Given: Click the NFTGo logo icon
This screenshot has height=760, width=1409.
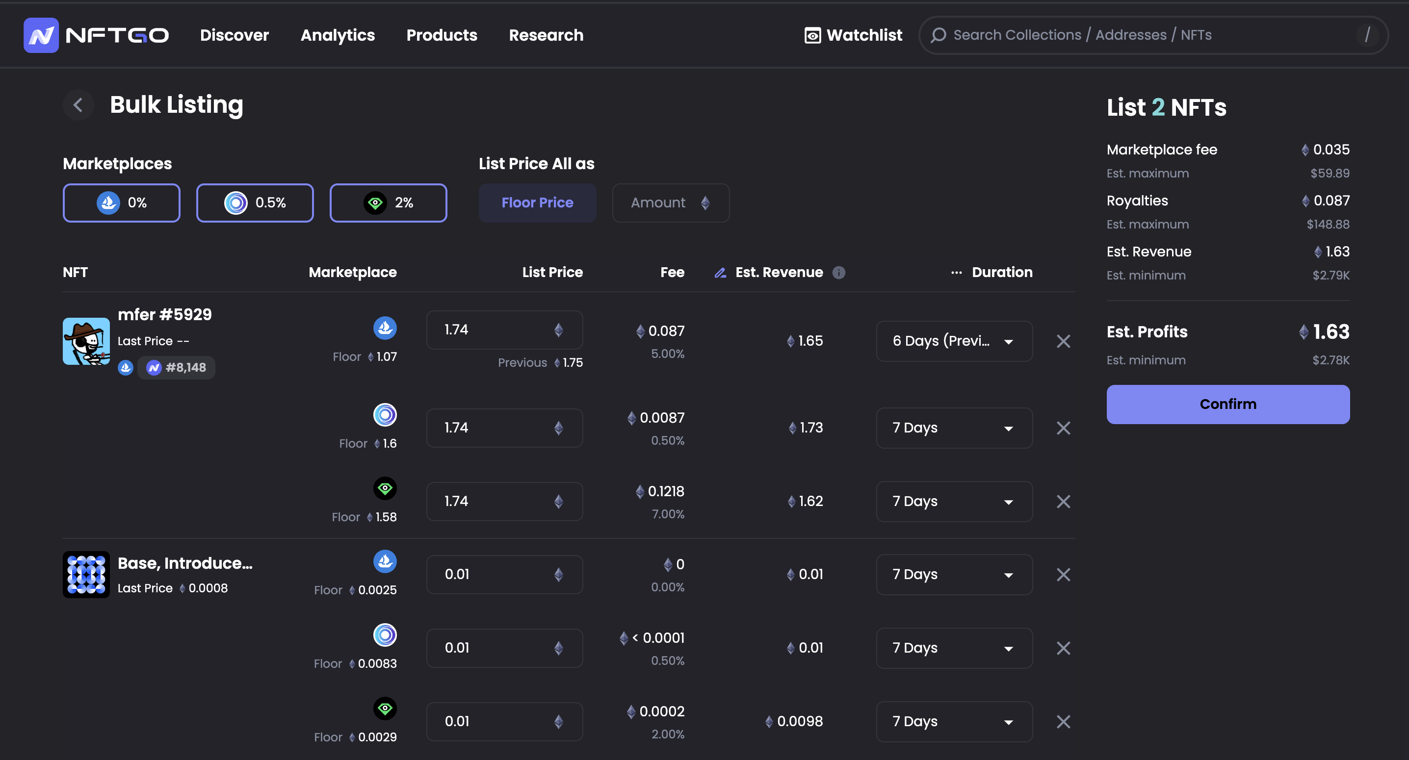Looking at the screenshot, I should (x=41, y=35).
